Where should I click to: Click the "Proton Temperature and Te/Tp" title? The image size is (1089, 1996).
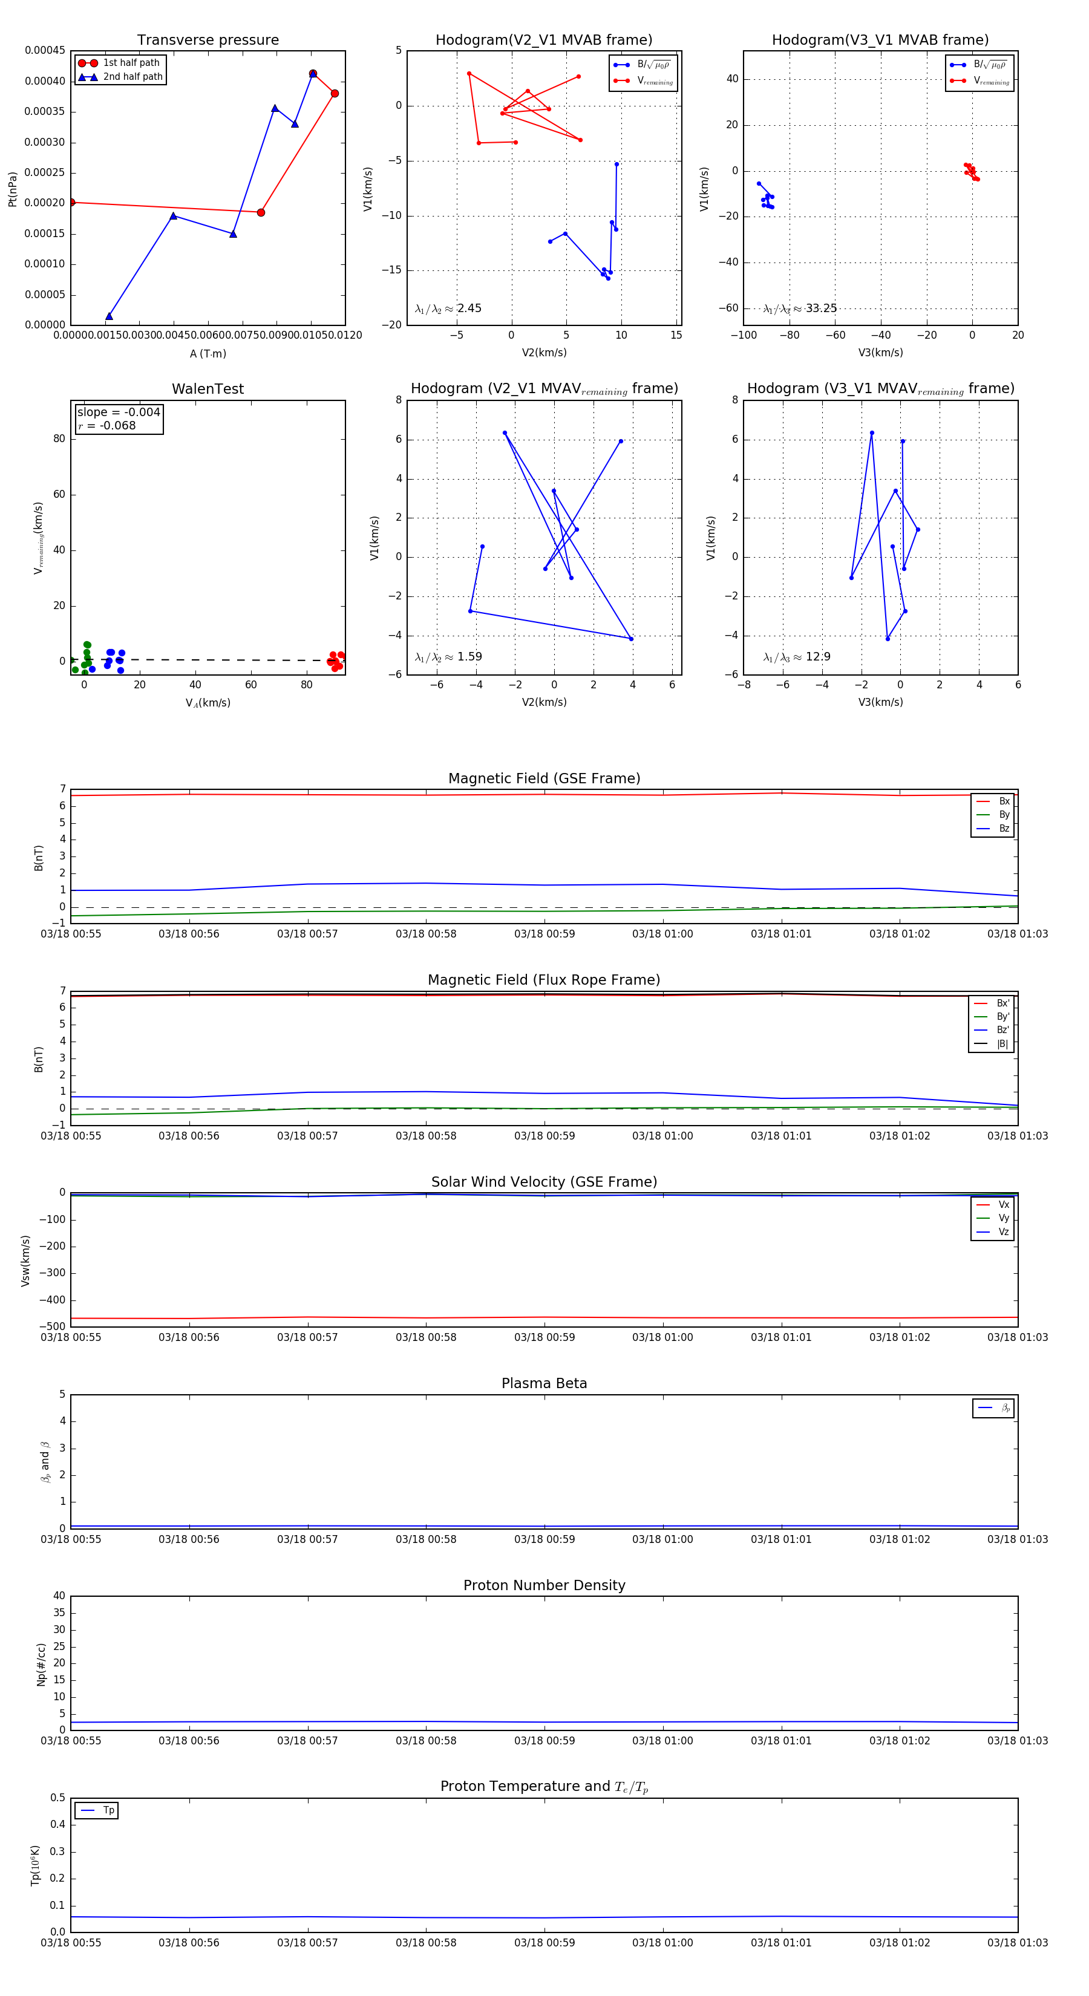(544, 1787)
